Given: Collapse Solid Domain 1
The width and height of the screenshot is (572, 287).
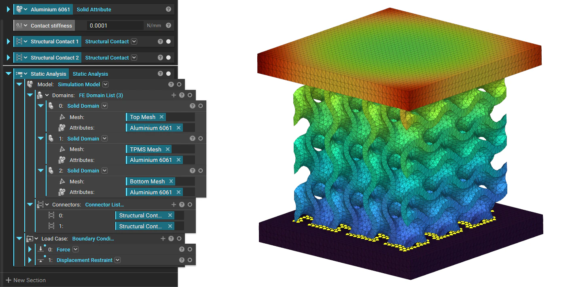Looking at the screenshot, I should (40, 138).
